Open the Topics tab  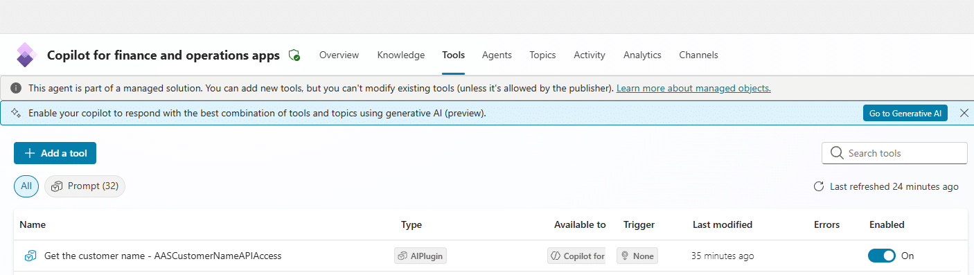[x=542, y=55]
